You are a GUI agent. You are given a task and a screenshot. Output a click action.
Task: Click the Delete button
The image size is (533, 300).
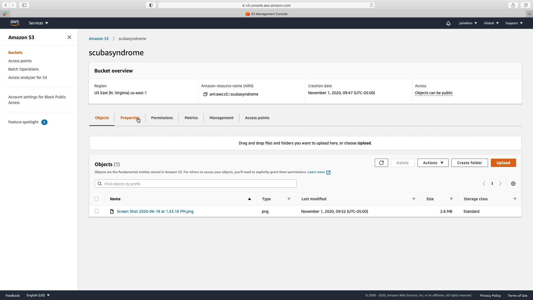402,163
